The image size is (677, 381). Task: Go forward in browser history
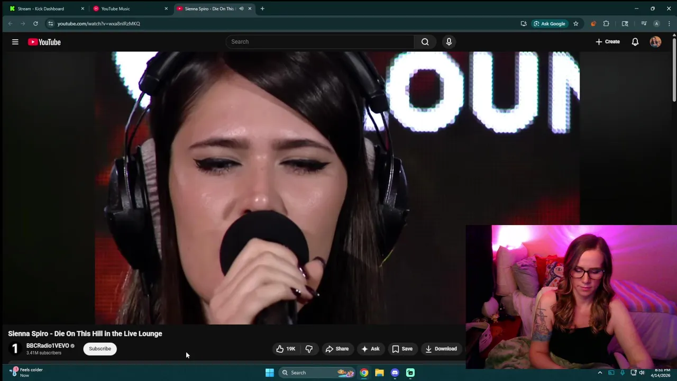23,23
